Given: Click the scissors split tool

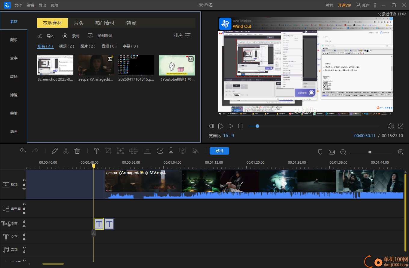Looking at the screenshot, I should (x=66, y=151).
